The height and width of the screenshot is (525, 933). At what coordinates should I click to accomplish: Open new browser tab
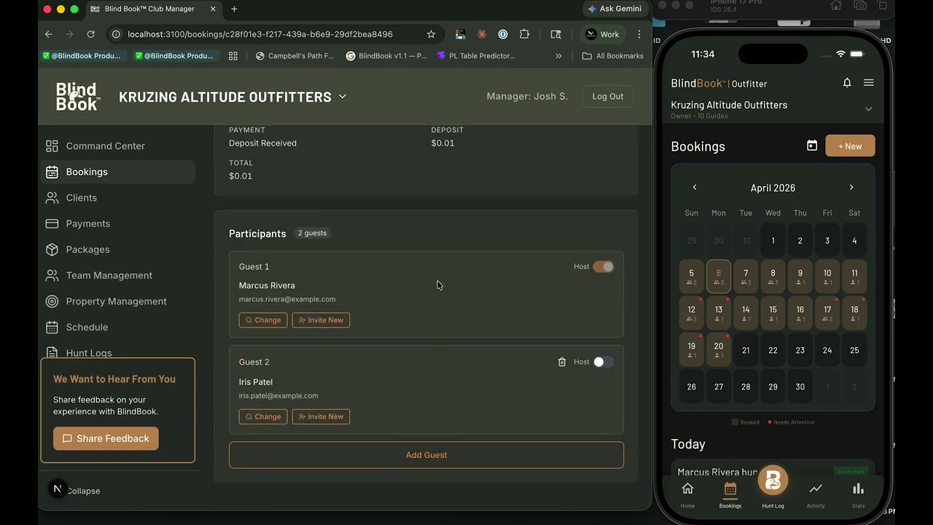tap(234, 9)
